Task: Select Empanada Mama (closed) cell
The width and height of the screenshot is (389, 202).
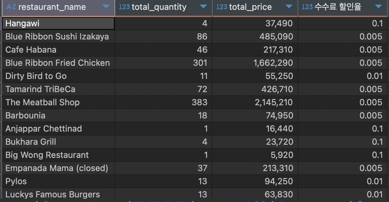Action: (x=58, y=168)
